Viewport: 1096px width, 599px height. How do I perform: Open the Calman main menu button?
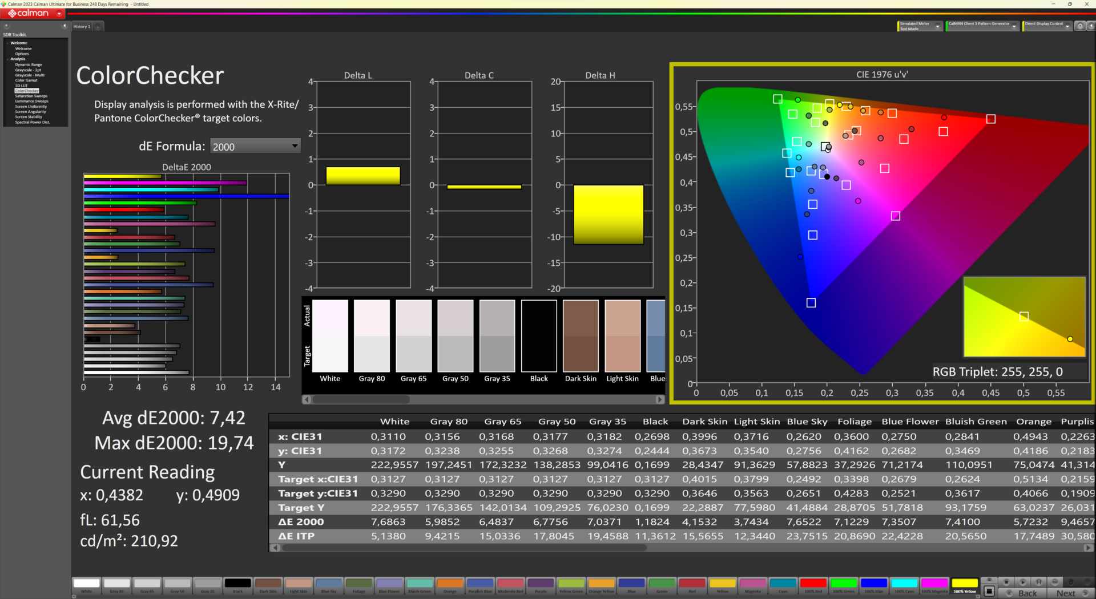33,13
